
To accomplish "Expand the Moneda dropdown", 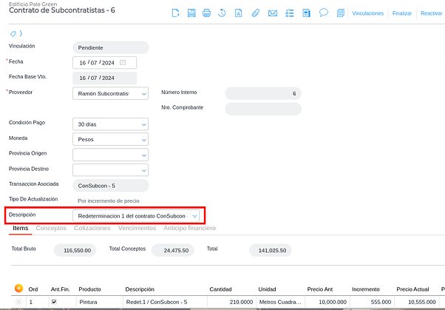I will pos(143,139).
